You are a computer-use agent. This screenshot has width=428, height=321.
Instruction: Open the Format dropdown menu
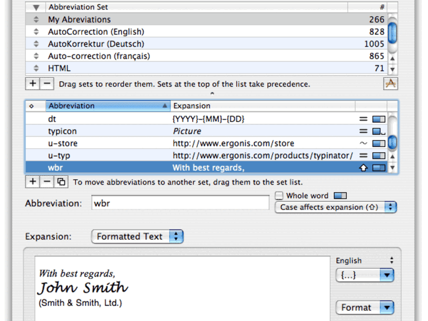coord(365,308)
